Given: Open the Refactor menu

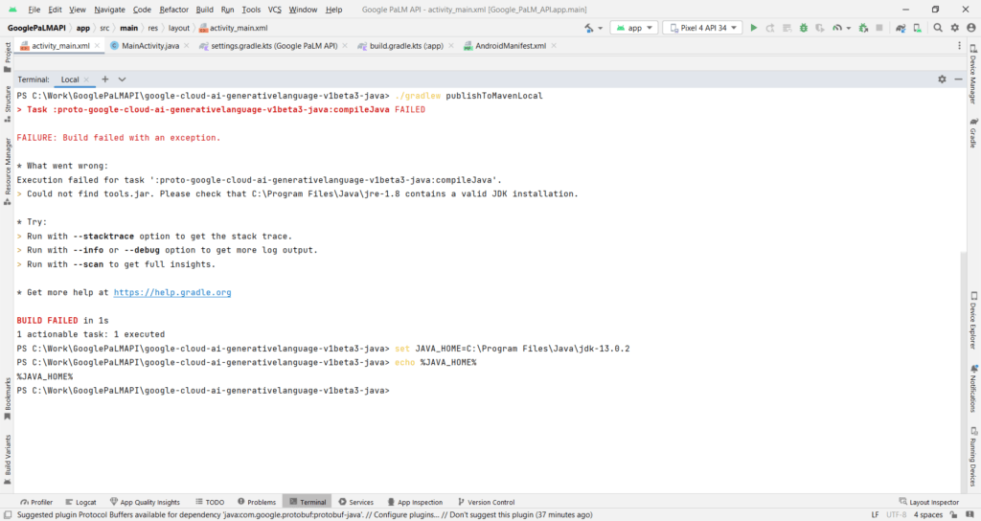Looking at the screenshot, I should pyautogui.click(x=174, y=10).
